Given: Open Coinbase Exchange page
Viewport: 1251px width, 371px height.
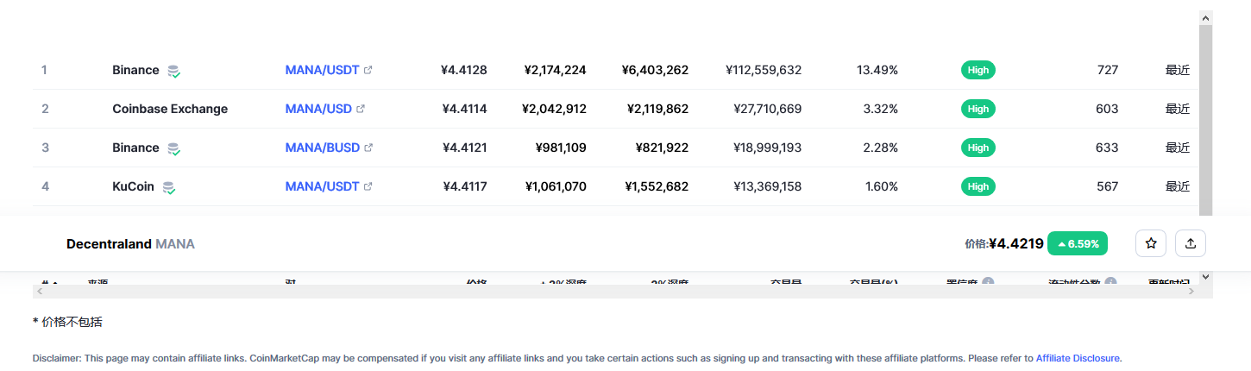Looking at the screenshot, I should point(170,109).
